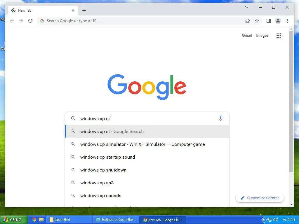Close the New Tab tab

[73, 10]
